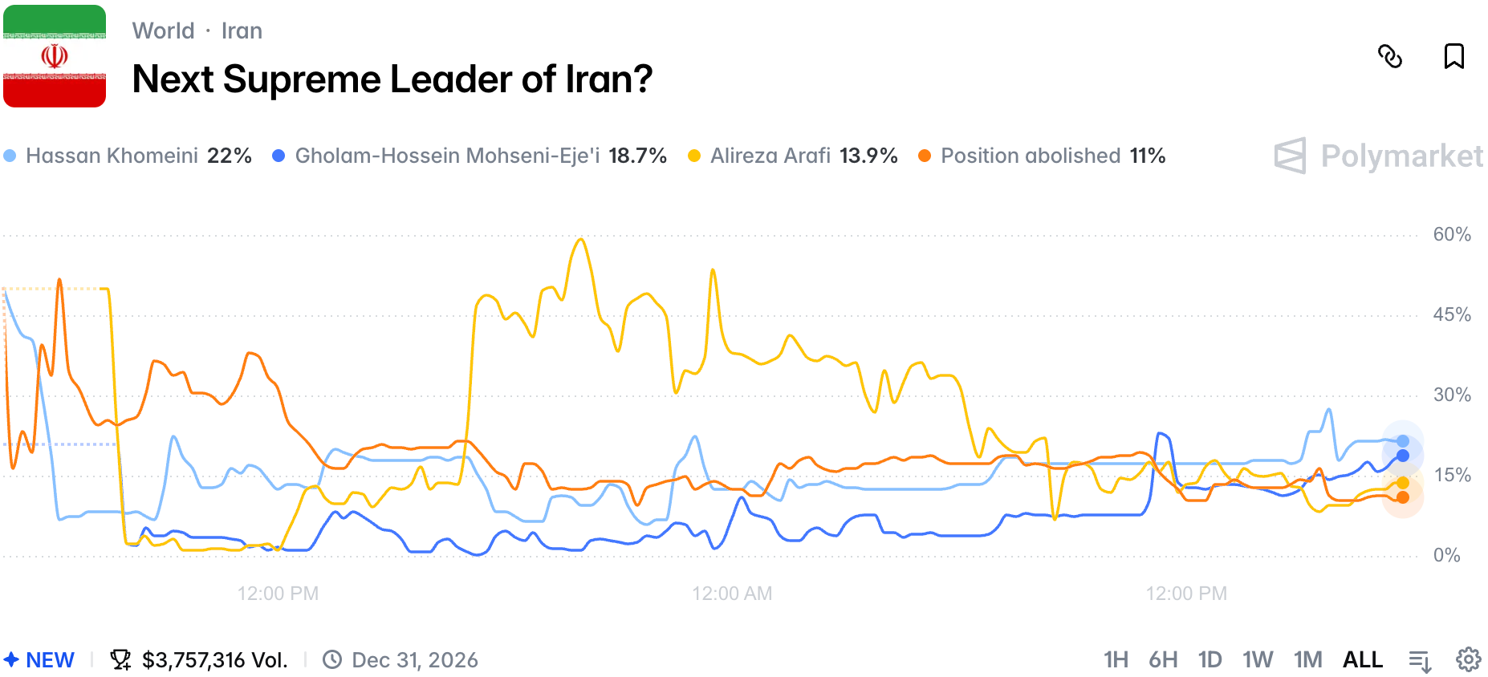This screenshot has width=1488, height=677.
Task: Switch chart to 1W range
Action: pyautogui.click(x=1258, y=659)
